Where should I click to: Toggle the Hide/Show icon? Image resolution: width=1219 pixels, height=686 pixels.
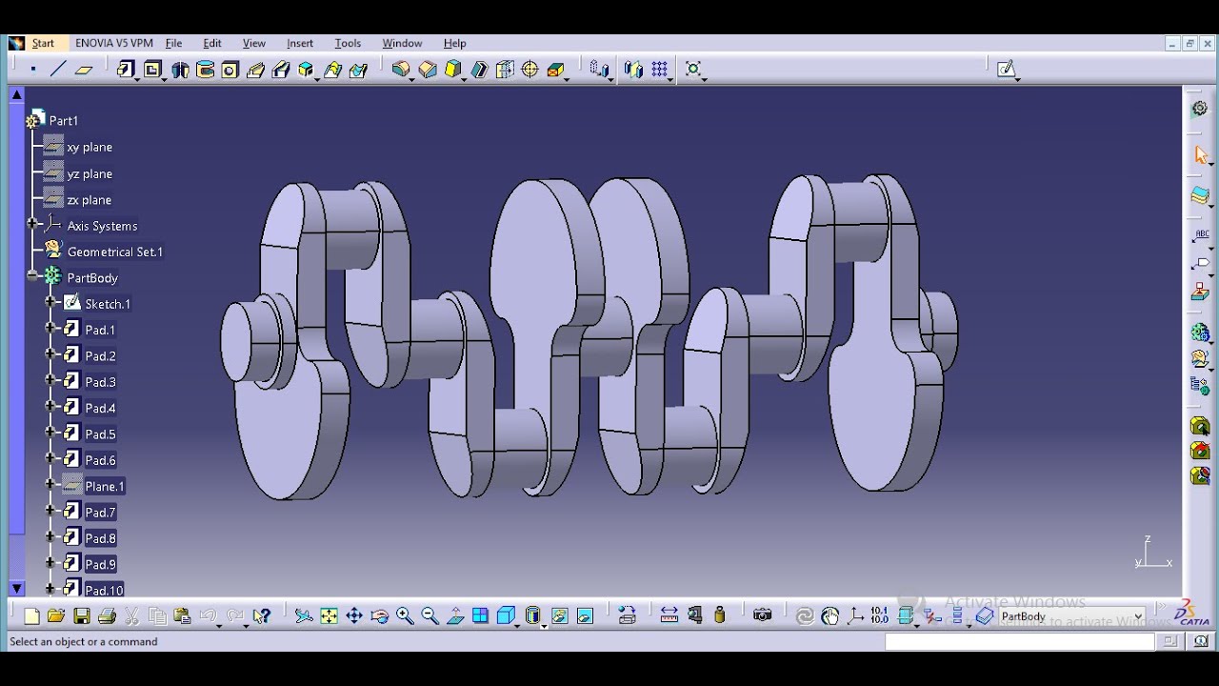(x=559, y=616)
